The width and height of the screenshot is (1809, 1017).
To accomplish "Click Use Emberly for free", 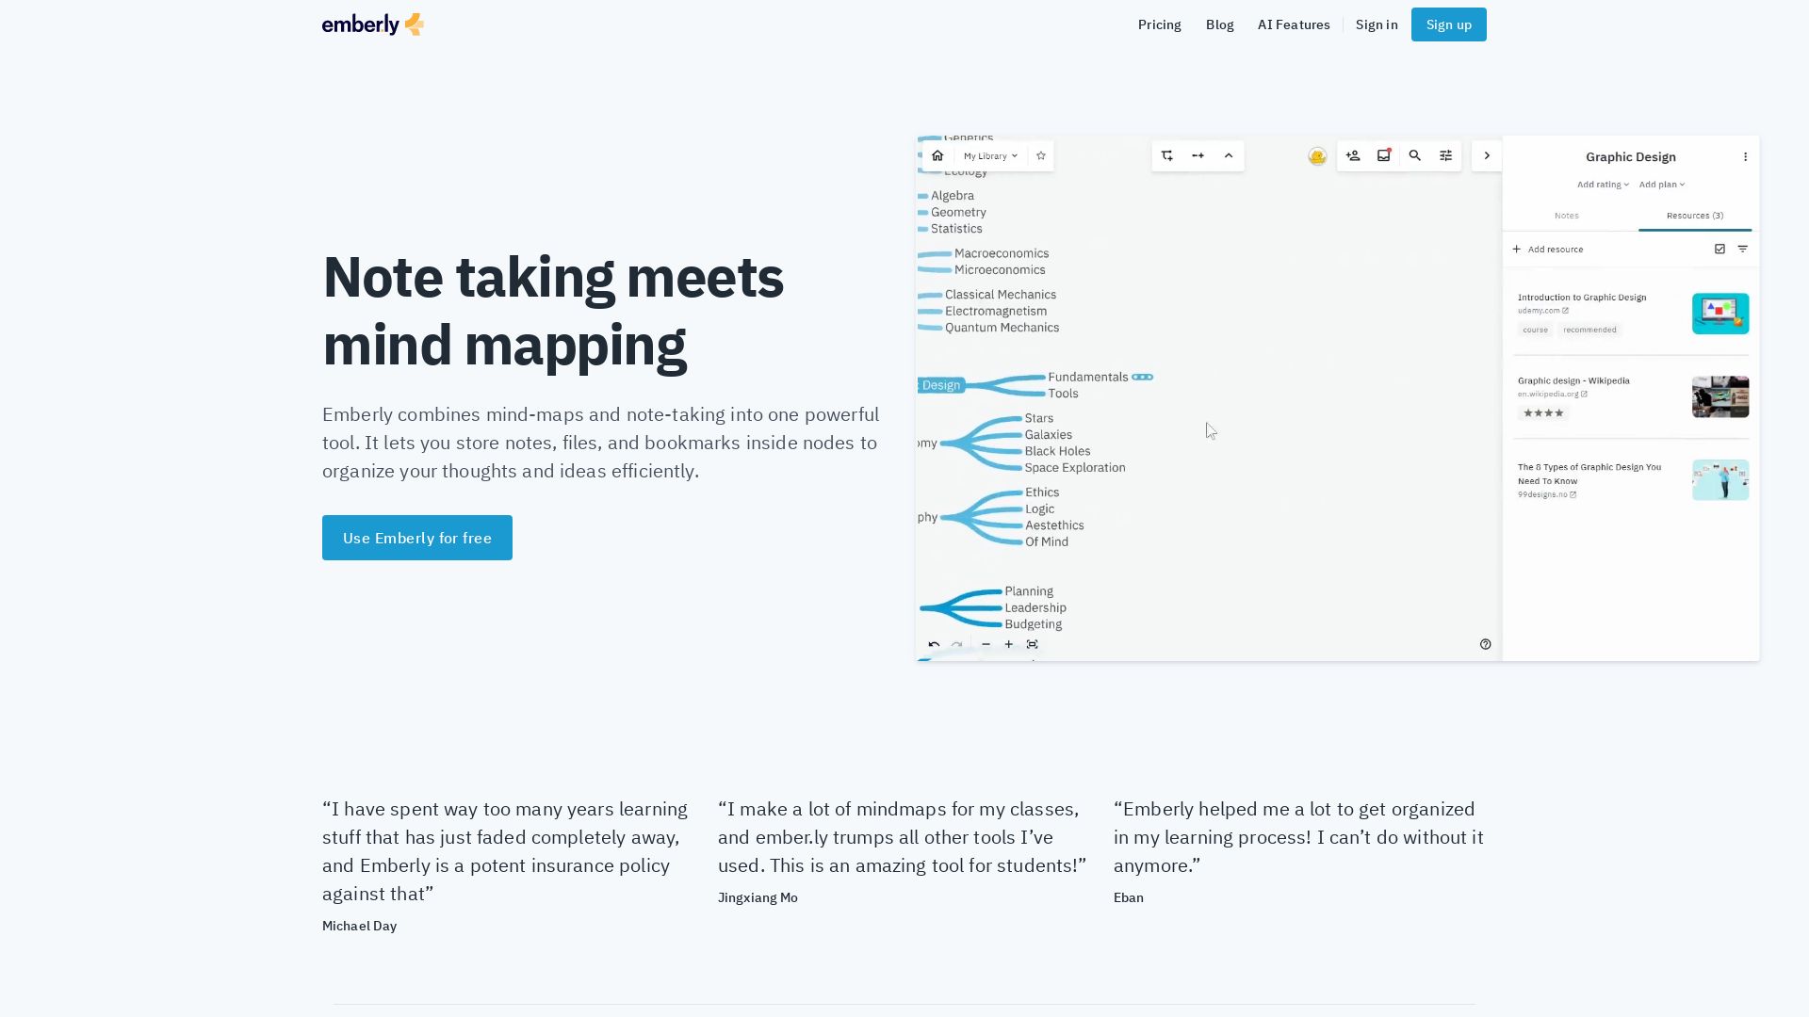I will 416,537.
